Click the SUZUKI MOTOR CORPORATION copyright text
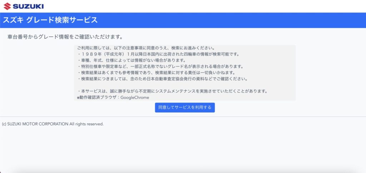The image size is (366, 173). click(53, 124)
